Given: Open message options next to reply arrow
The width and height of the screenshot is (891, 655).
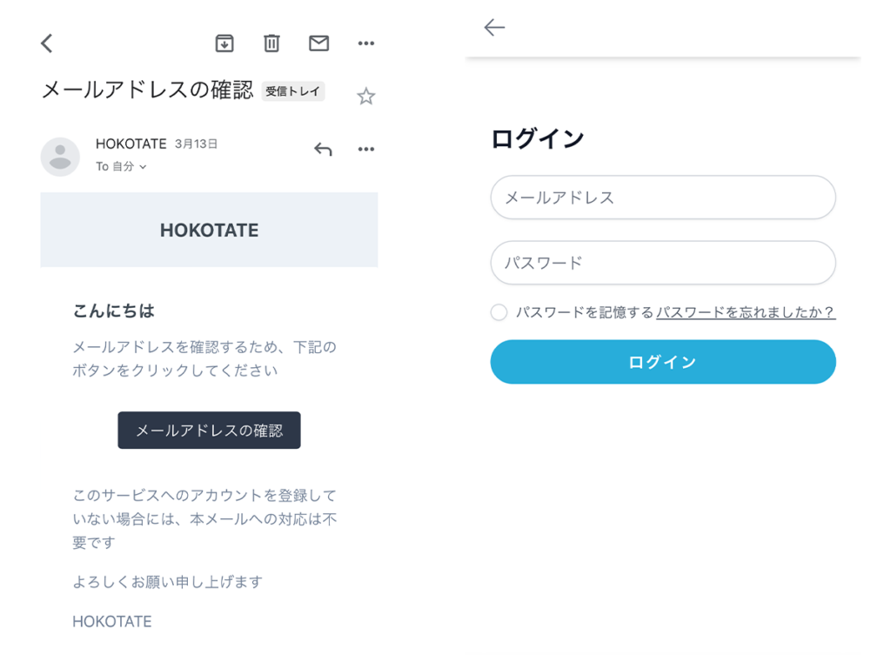Looking at the screenshot, I should [x=366, y=150].
